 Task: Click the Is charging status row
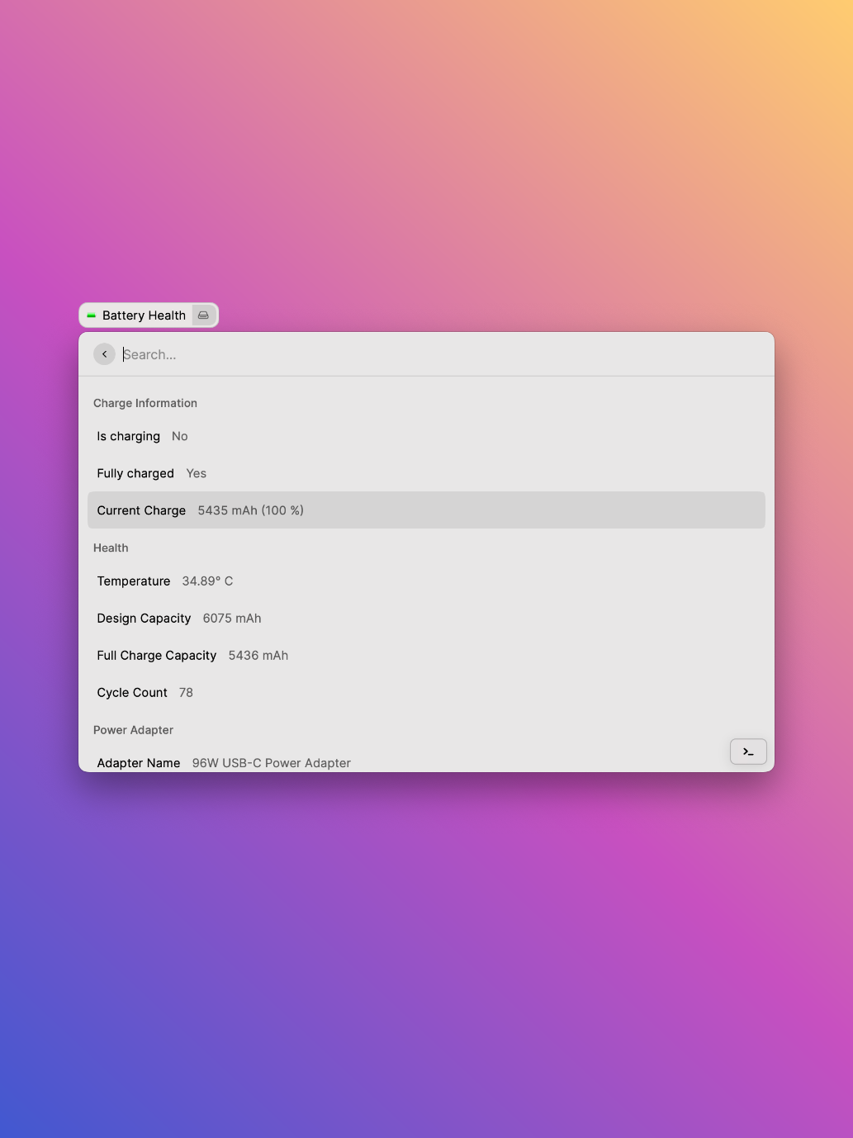coord(330,436)
